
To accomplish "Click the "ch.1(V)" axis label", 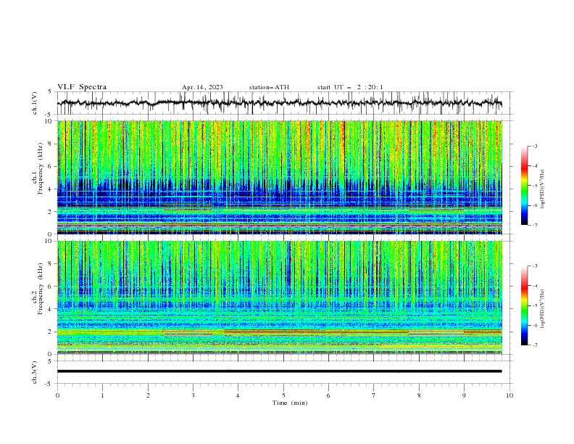I will (35, 103).
